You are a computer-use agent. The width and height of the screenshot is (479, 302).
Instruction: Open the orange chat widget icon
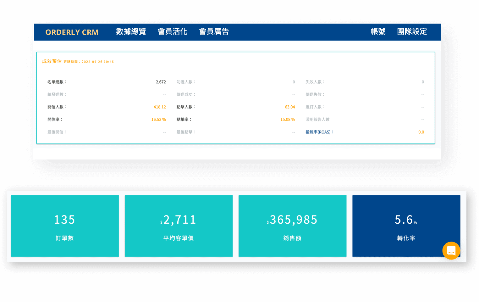pyautogui.click(x=451, y=251)
